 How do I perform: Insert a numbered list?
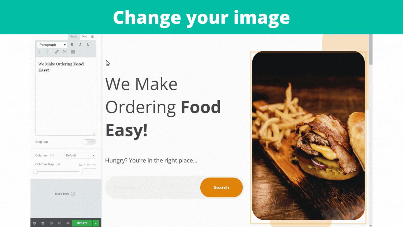(49, 52)
